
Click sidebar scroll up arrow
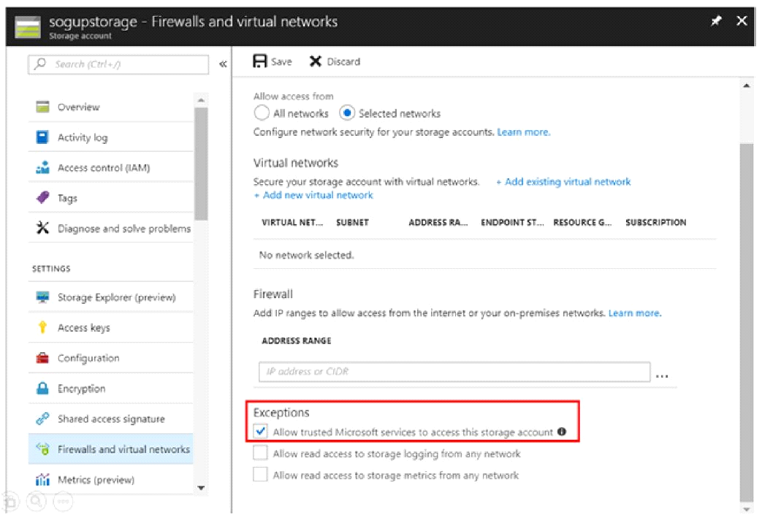point(201,100)
